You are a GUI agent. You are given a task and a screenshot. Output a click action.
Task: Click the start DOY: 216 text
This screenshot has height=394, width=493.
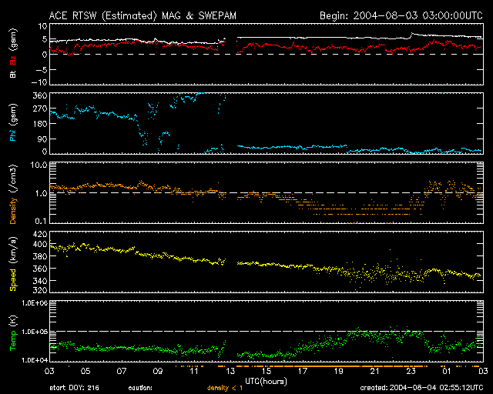pyautogui.click(x=75, y=388)
